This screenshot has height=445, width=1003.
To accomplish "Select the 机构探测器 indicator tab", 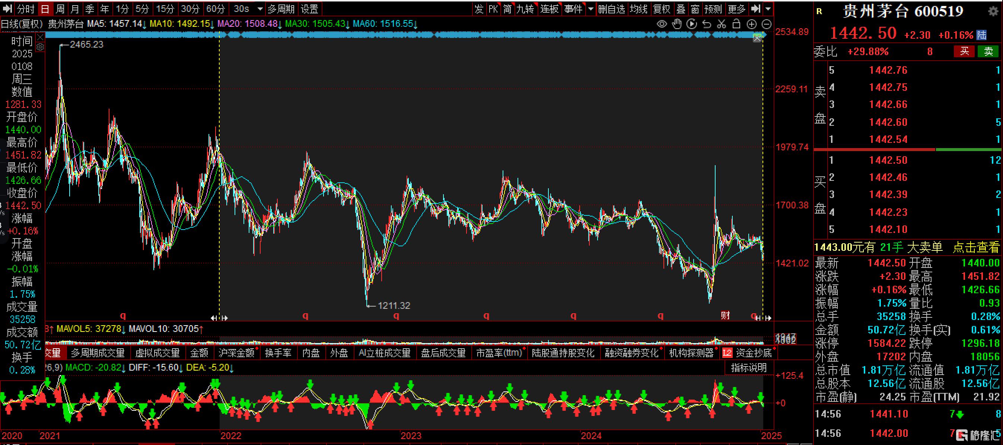I will 691,353.
